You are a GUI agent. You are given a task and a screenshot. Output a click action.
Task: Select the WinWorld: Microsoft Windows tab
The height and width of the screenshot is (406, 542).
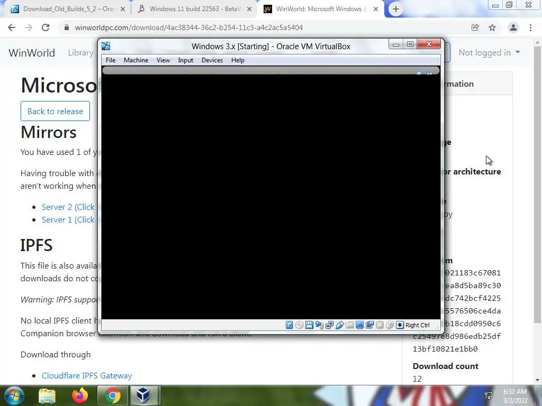click(320, 10)
